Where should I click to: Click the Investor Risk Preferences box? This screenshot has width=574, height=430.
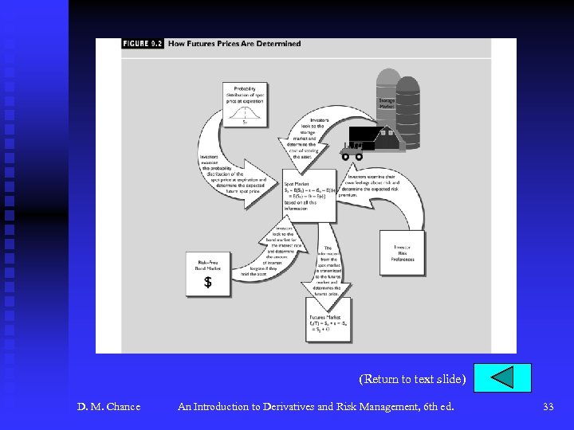[402, 253]
